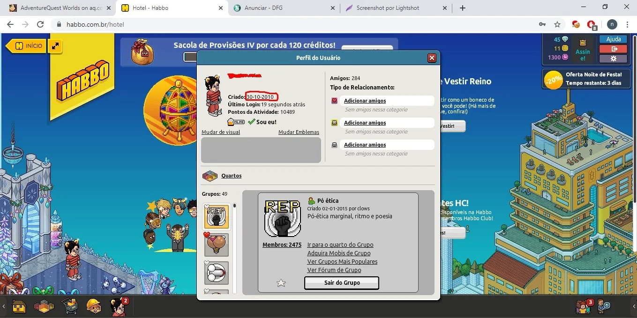
Task: Collapse the bottom bar left arrow
Action: coord(4,306)
